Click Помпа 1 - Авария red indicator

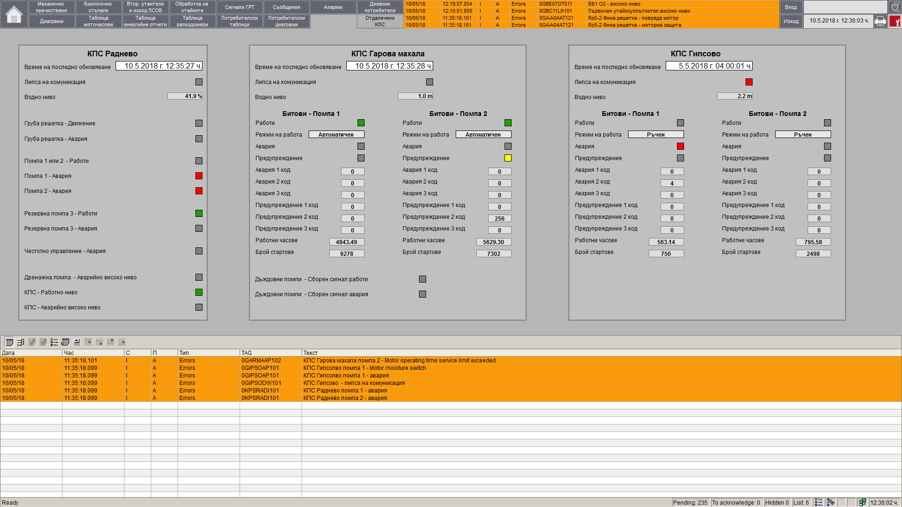coord(199,176)
